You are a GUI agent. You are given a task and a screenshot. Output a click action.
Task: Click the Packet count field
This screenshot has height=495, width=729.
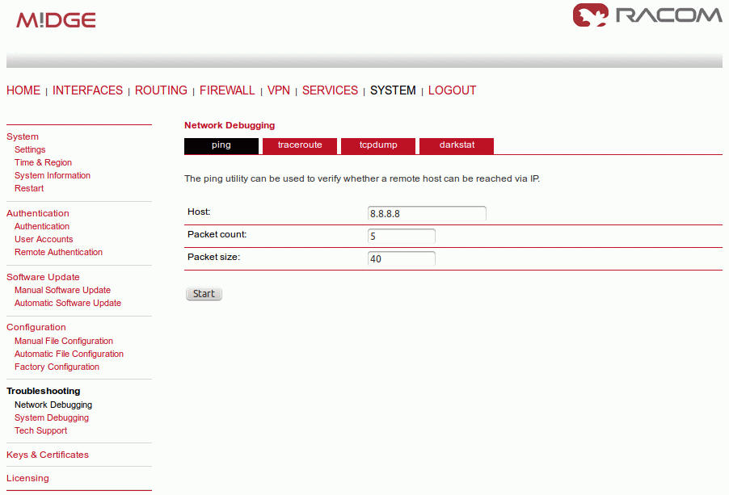pyautogui.click(x=401, y=237)
